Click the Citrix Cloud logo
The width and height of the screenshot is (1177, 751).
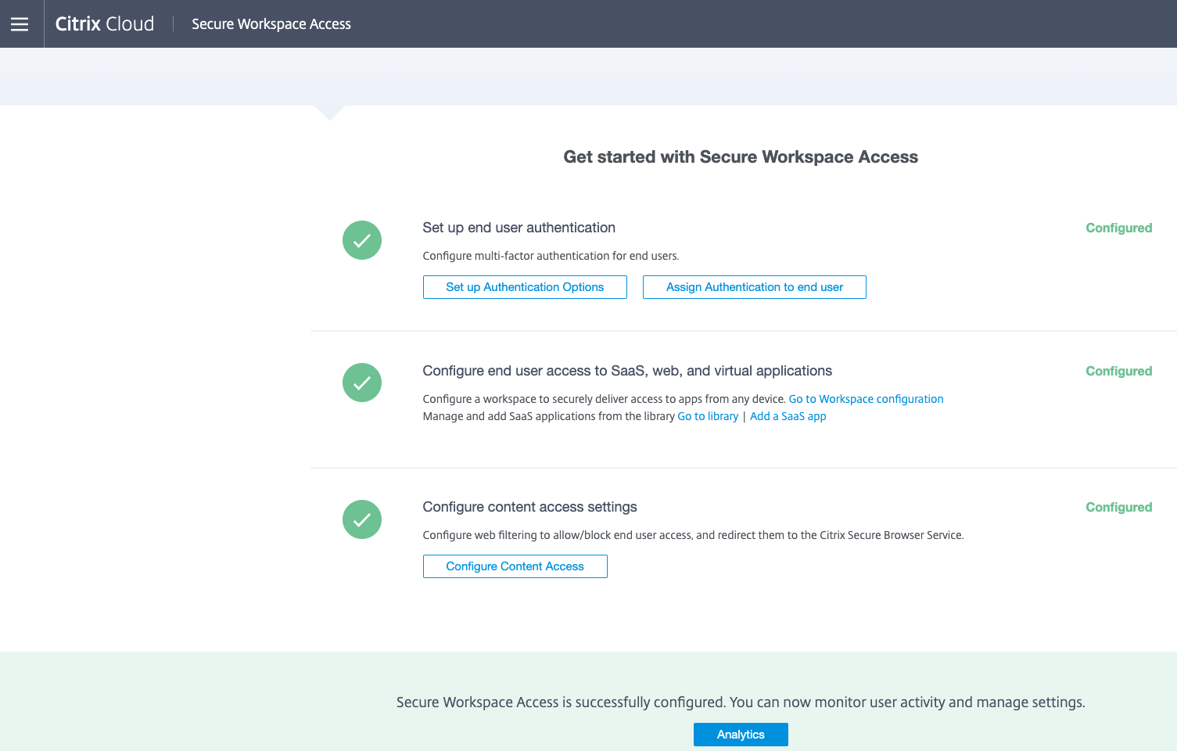coord(105,24)
